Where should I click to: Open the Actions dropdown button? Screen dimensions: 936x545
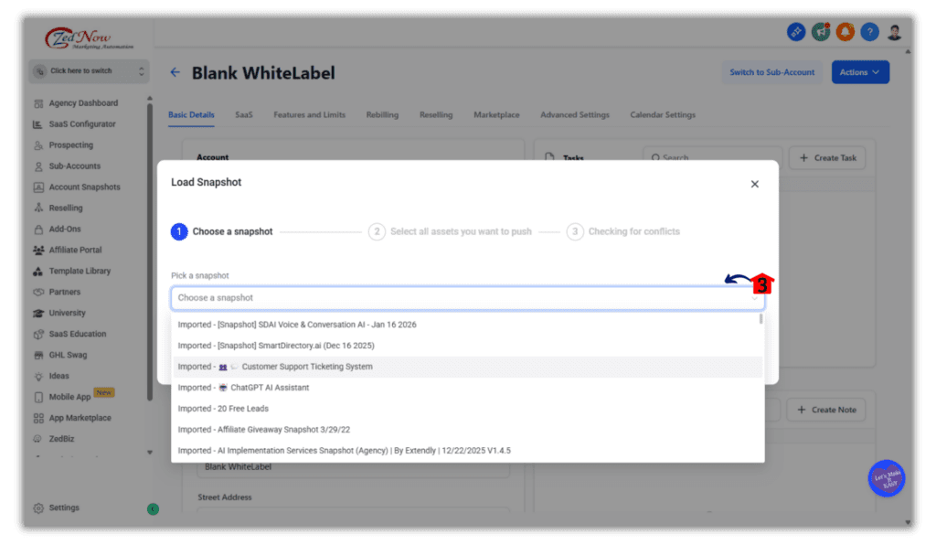[859, 72]
